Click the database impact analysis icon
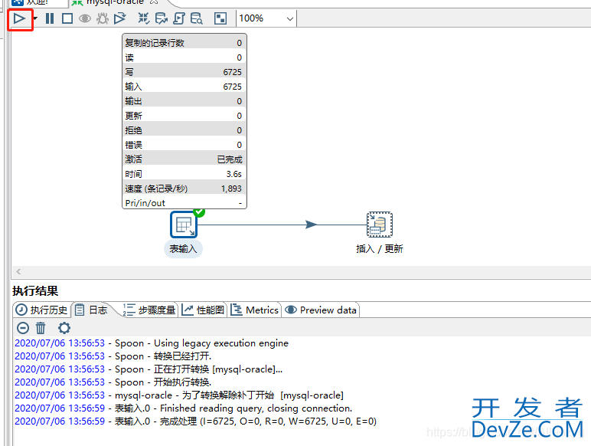591x446 pixels. 162,18
